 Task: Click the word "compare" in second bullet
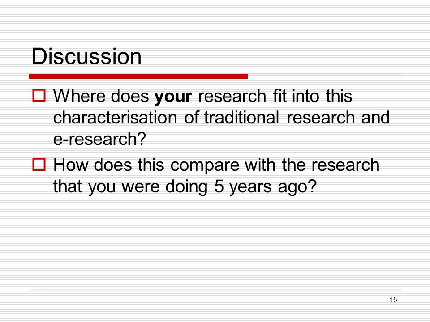(x=205, y=165)
